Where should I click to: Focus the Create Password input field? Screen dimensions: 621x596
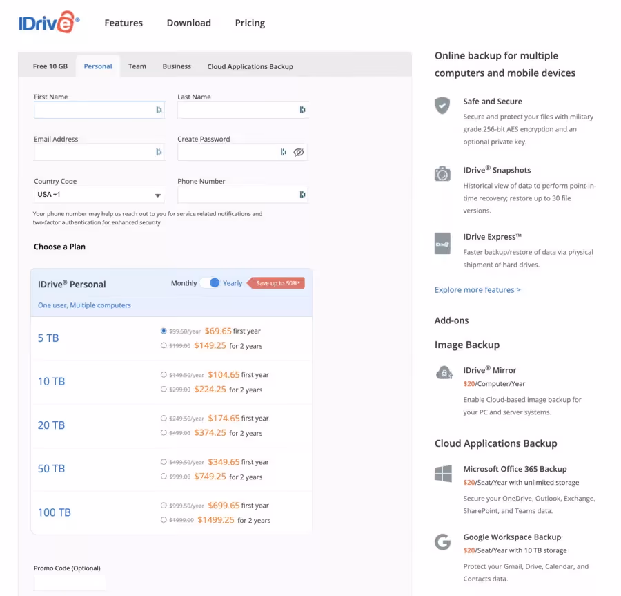(243, 152)
